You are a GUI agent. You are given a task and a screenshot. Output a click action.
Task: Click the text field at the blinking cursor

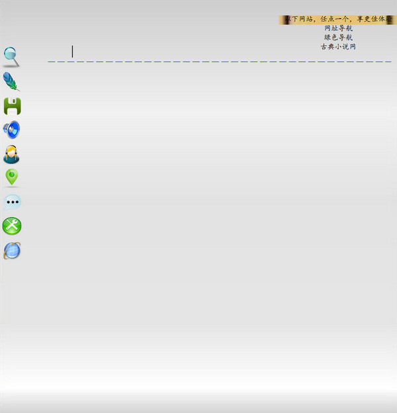coord(73,52)
